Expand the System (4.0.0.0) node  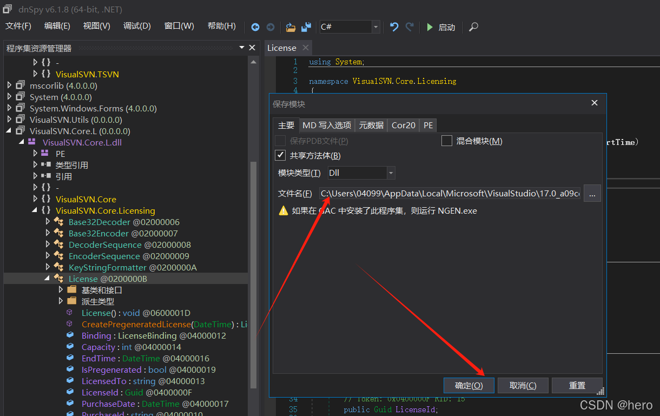pos(9,97)
